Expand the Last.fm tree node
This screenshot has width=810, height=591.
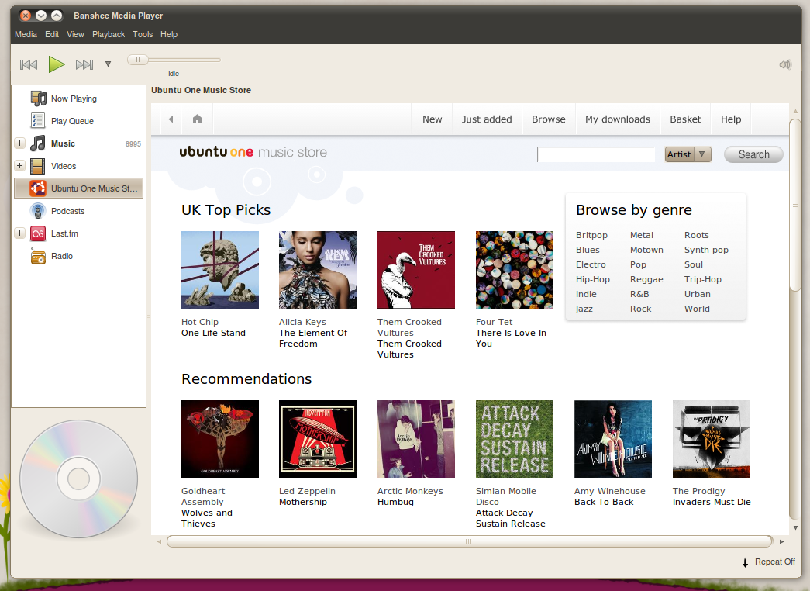click(x=19, y=233)
